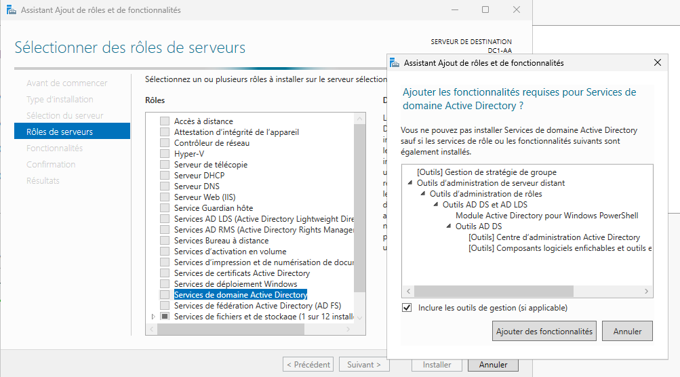Check Services d'impression et de numérisation checkbox
The height and width of the screenshot is (377, 680).
click(165, 262)
